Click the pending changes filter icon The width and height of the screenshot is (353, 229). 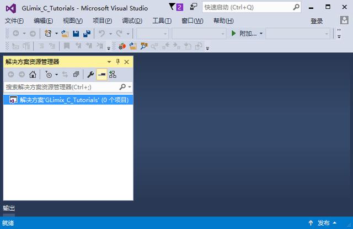pos(49,74)
